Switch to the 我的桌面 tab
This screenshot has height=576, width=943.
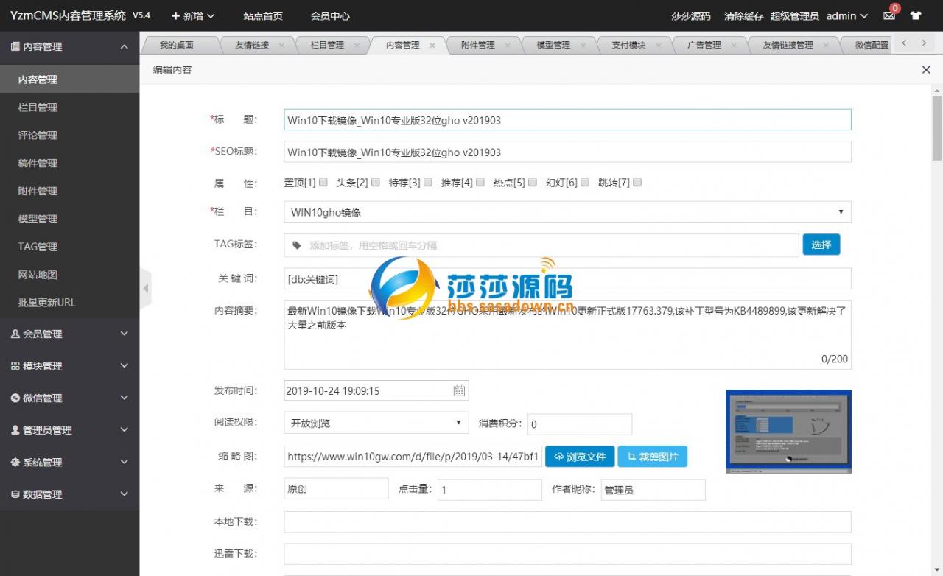177,45
